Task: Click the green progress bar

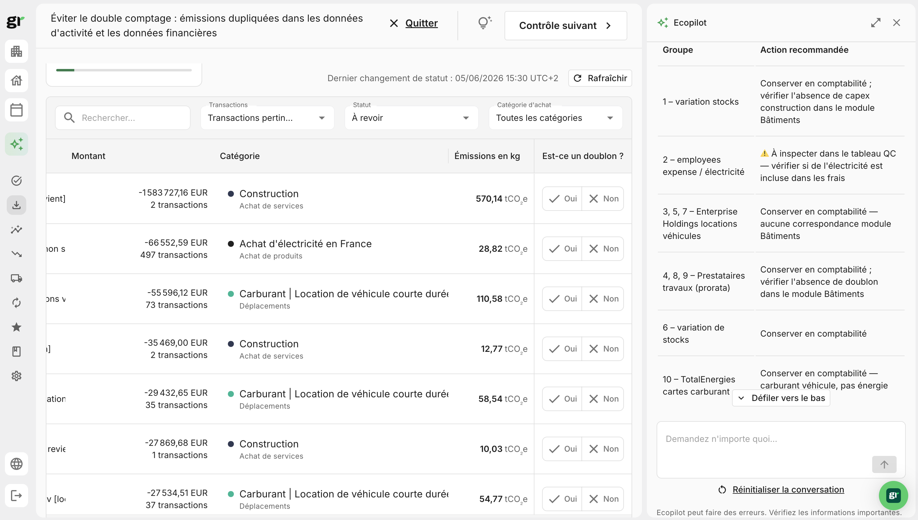Action: tap(124, 70)
